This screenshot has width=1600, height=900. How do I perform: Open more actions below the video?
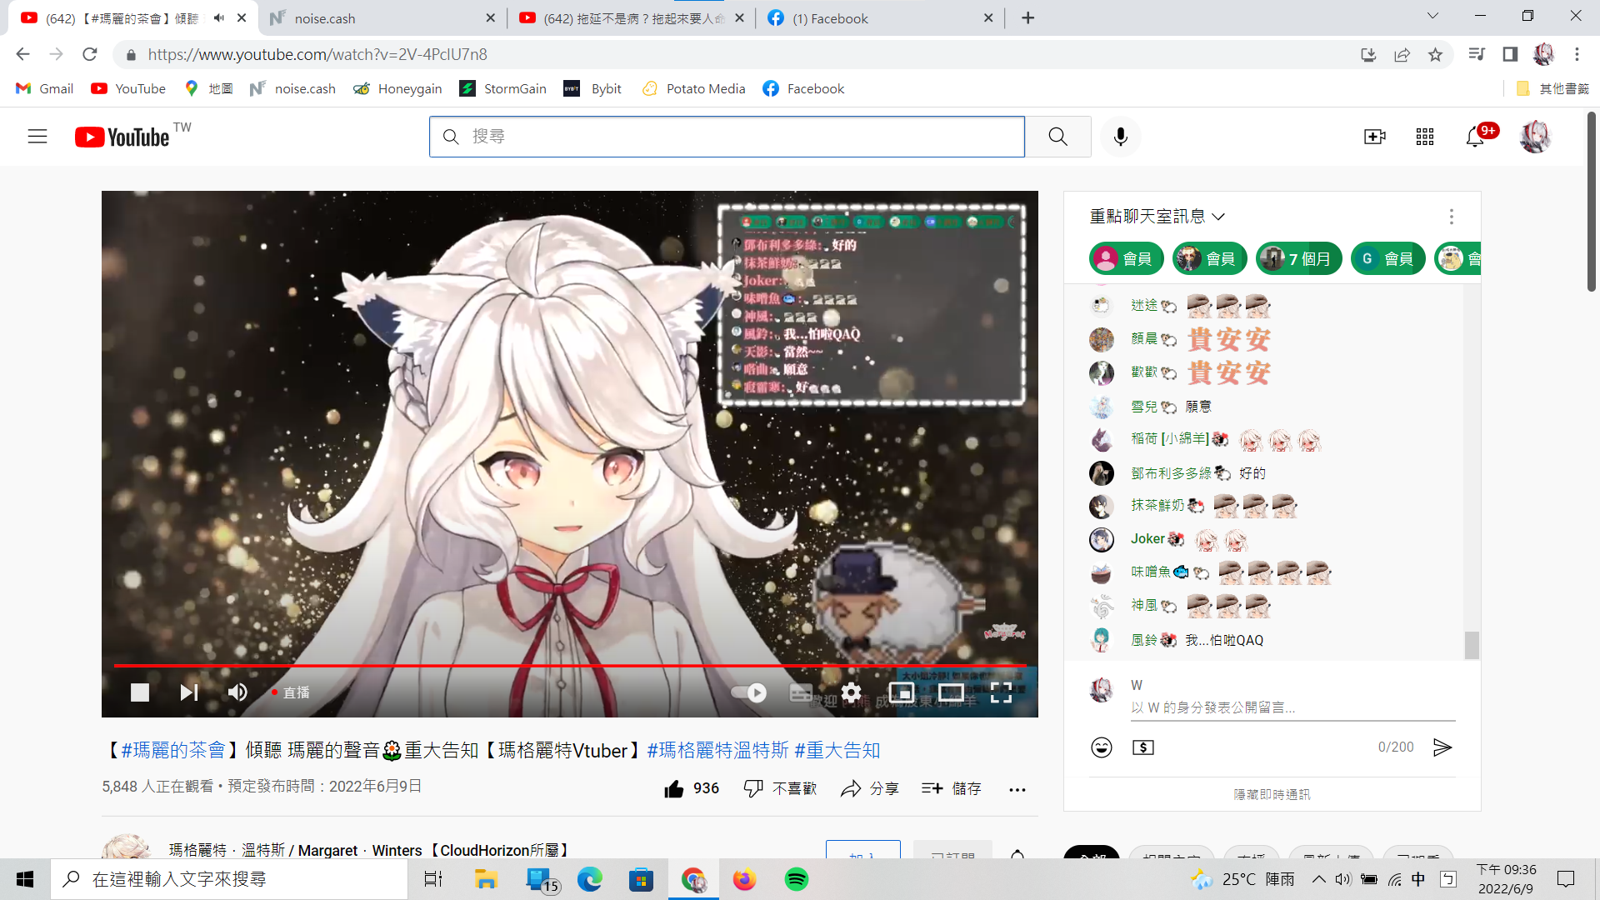coord(1017,789)
